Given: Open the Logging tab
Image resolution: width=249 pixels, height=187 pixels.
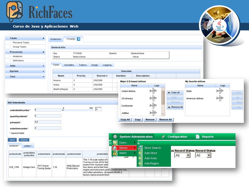Looking at the screenshot, I should click(x=107, y=65).
